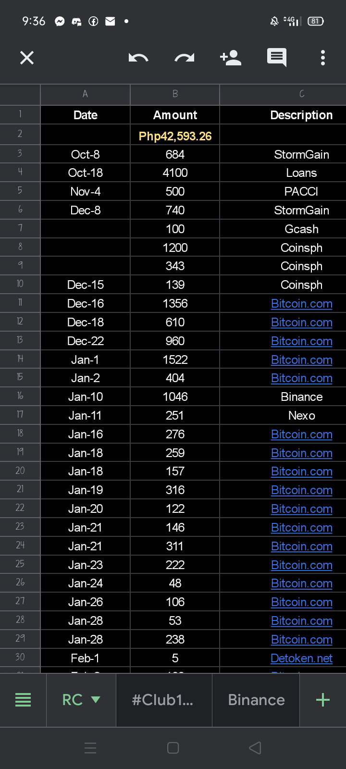Close editing with the X icon
Screen dimensions: 346x769
pos(27,58)
